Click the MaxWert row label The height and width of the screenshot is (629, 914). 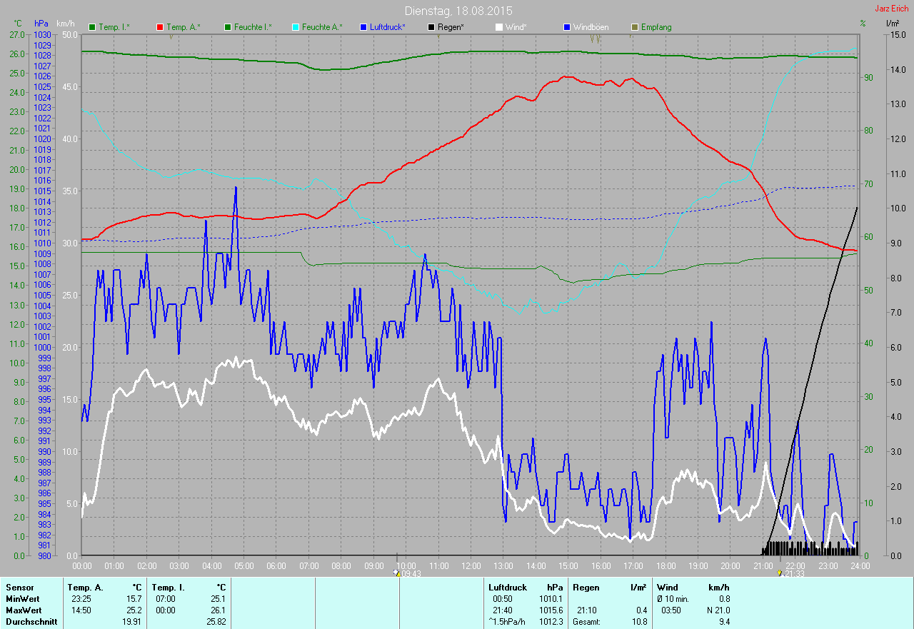[24, 610]
